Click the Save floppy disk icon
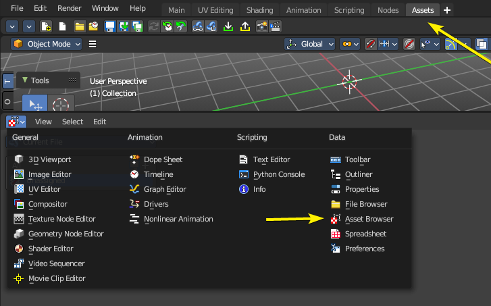This screenshot has height=306, width=491. [110, 26]
